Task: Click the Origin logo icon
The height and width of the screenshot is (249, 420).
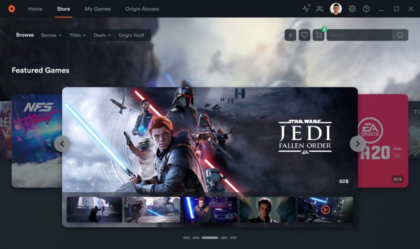Action: point(11,9)
